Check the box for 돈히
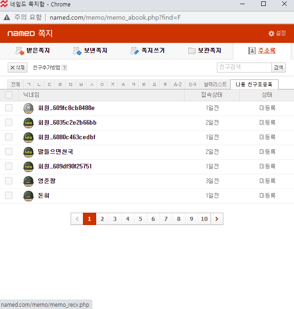The image size is (294, 309). tap(9, 195)
